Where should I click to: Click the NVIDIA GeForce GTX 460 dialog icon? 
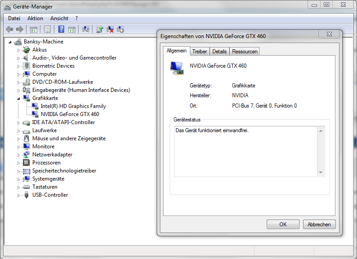click(x=177, y=68)
